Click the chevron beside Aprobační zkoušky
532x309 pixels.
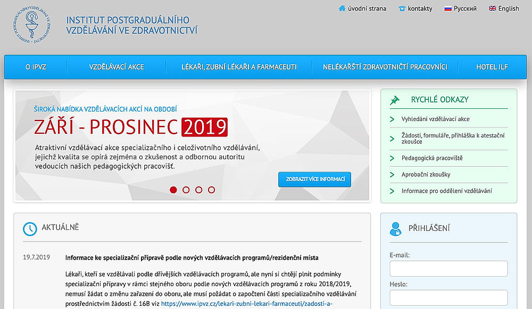pos(392,175)
